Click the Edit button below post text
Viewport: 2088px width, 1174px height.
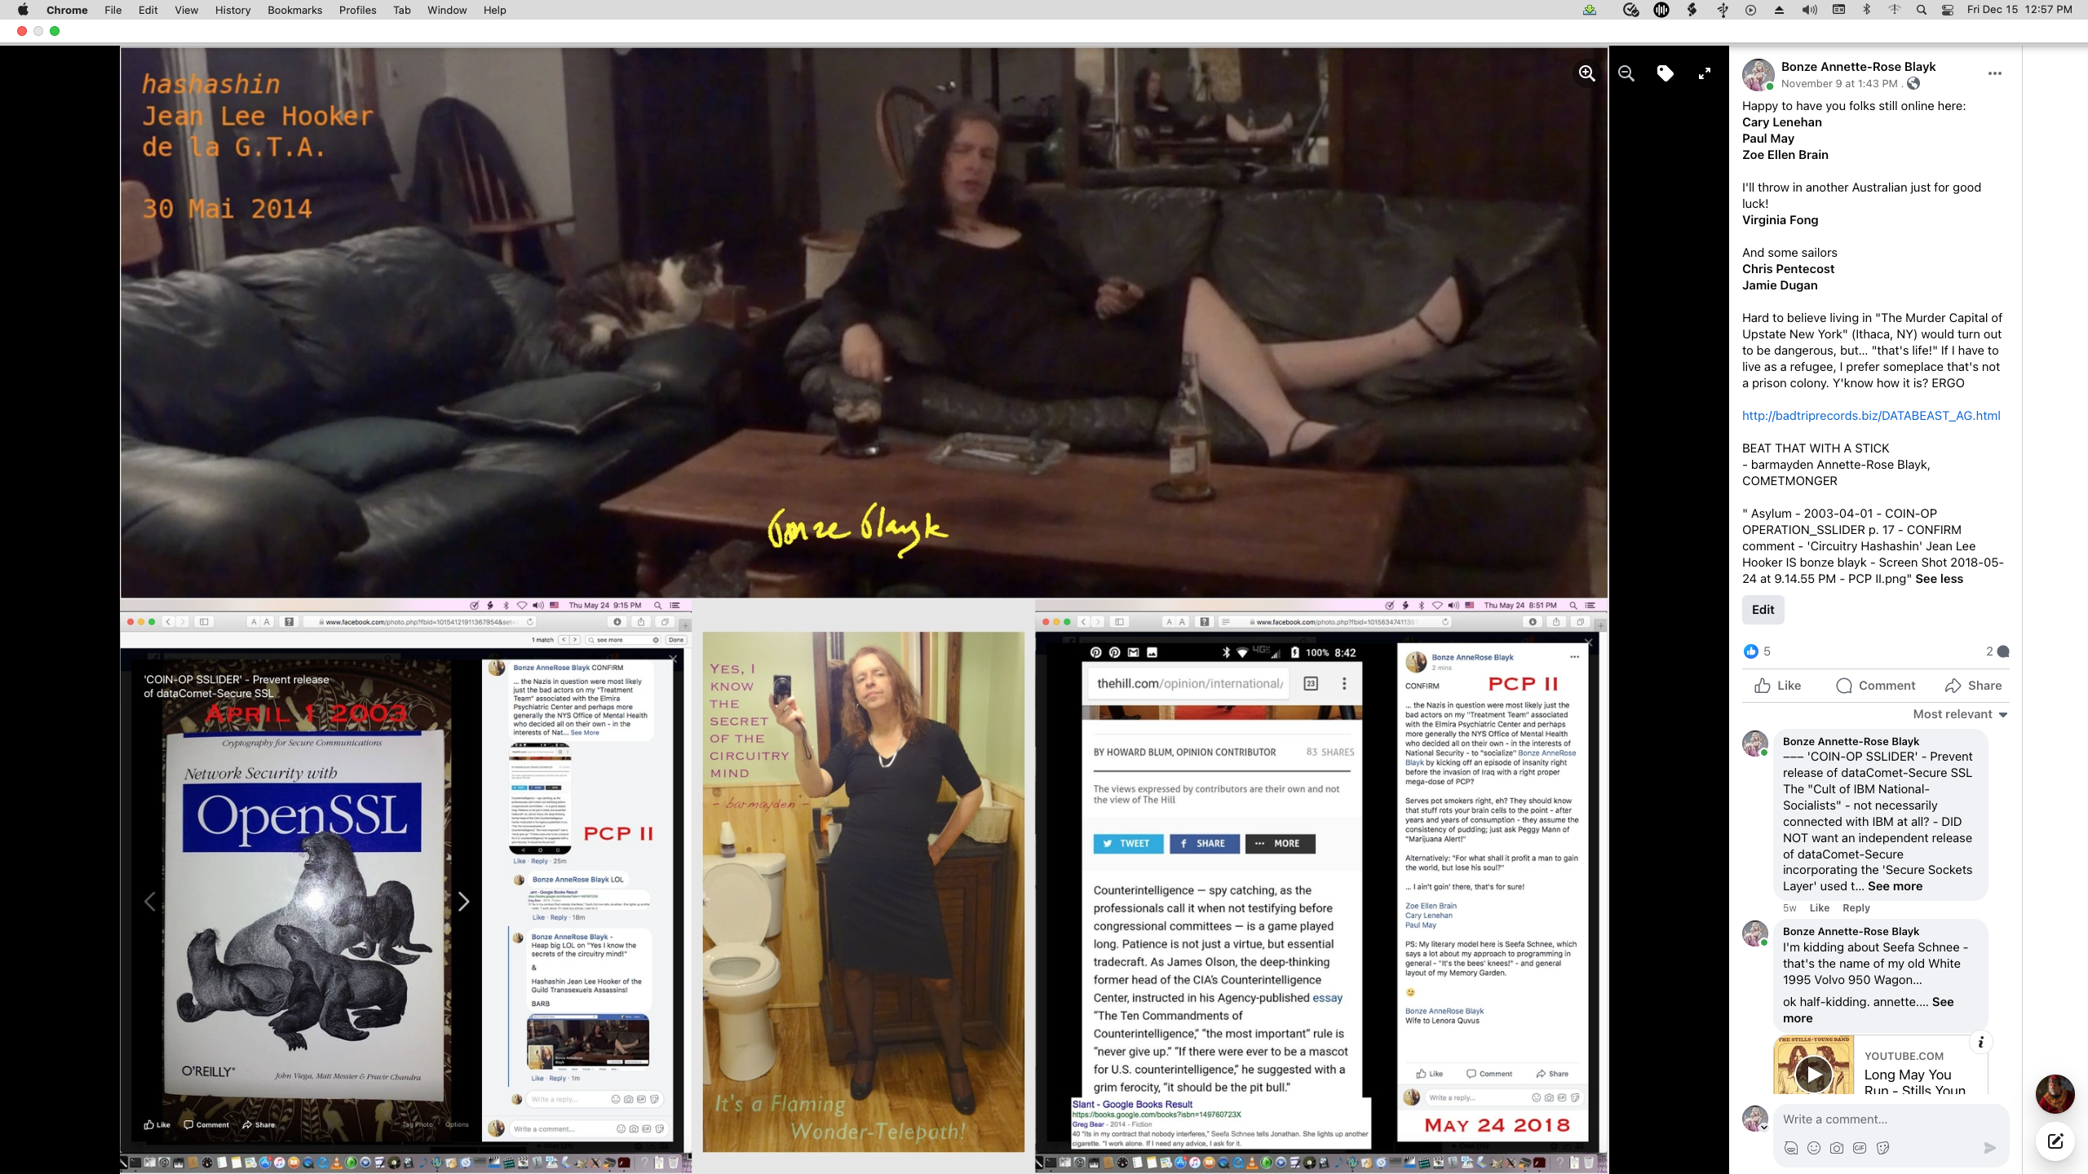coord(1763,610)
